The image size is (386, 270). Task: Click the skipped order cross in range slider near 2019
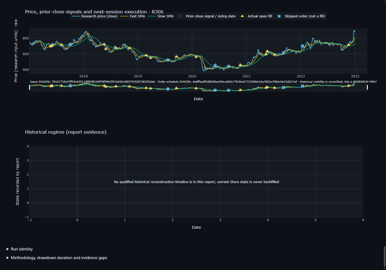(x=168, y=89)
